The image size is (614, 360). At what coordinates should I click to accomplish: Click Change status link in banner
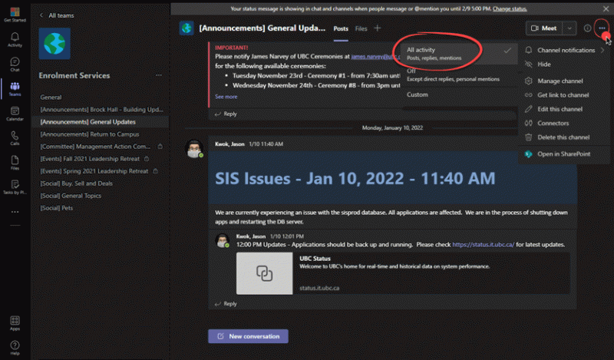(510, 8)
